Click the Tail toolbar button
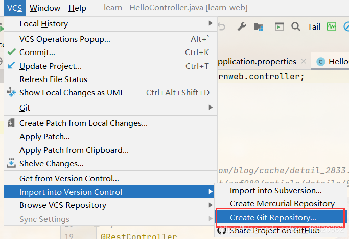Screen dimensions: 349x239 point(314,27)
